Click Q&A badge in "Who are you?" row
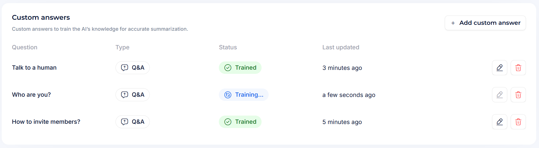The image size is (539, 148). click(132, 95)
